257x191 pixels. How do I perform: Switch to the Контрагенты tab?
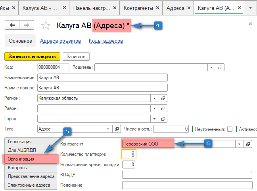click(138, 8)
